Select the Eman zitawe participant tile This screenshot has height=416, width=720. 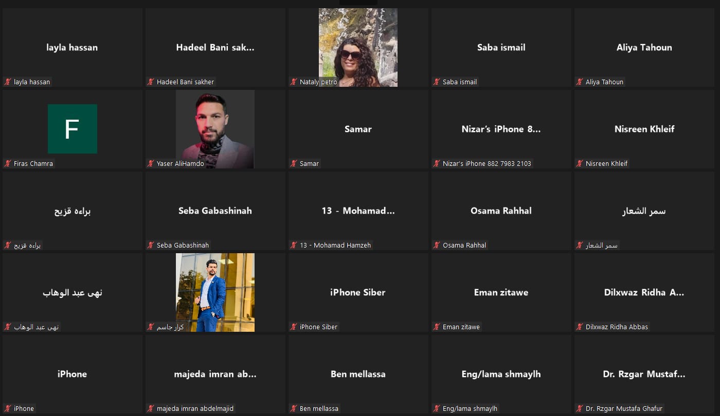(x=501, y=292)
